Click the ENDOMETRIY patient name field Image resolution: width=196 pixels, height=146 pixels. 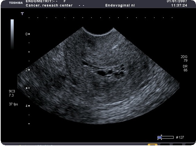[x=42, y=1]
